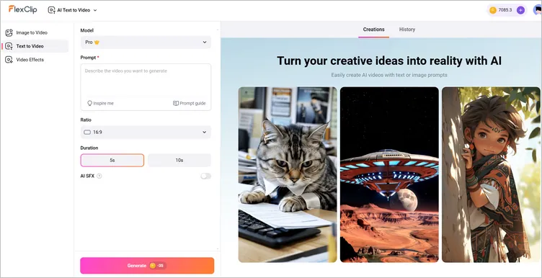Open the AI Text to Video menu
This screenshot has width=542, height=278.
click(73, 10)
